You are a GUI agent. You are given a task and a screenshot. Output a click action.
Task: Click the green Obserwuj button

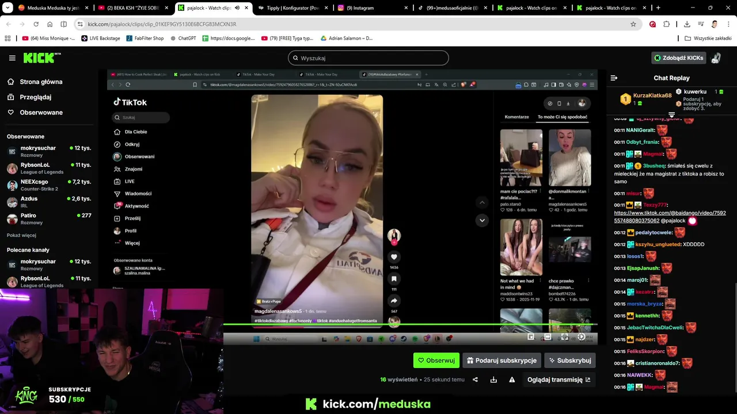pyautogui.click(x=436, y=361)
